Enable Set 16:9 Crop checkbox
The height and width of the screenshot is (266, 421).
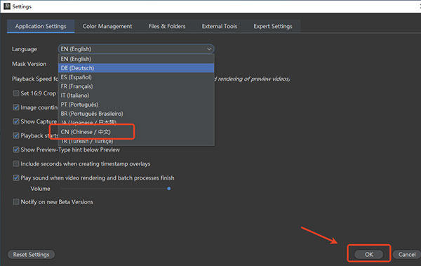pyautogui.click(x=16, y=93)
